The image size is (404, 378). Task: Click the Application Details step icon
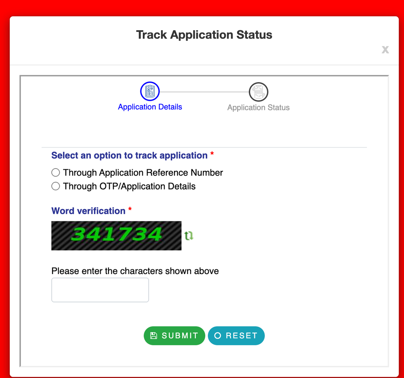150,91
